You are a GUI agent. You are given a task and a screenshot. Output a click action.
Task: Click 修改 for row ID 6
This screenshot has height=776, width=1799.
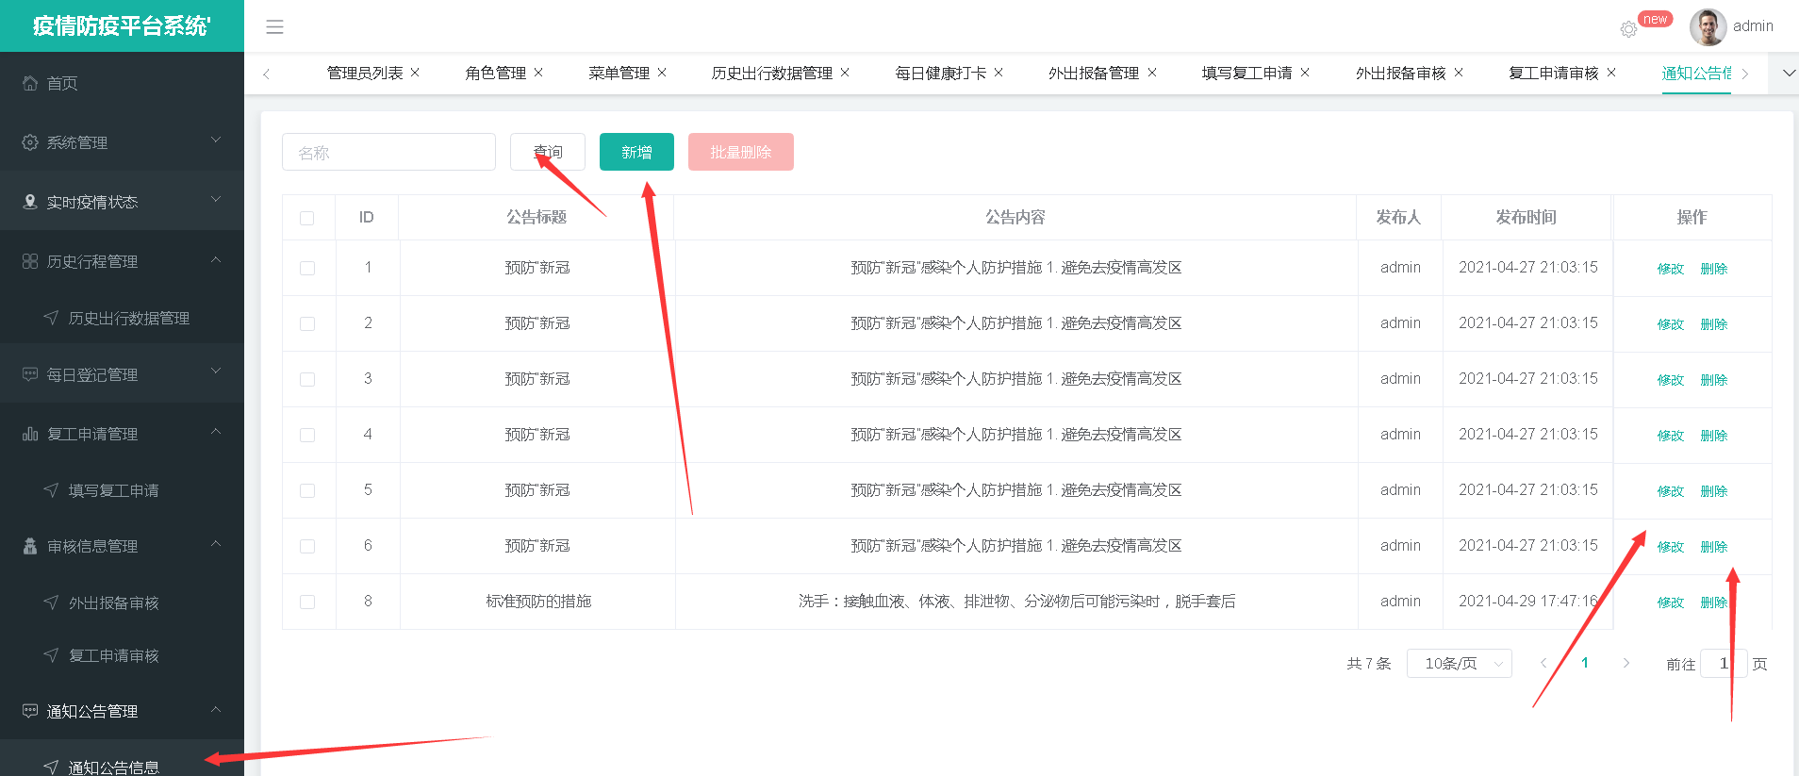click(x=1671, y=547)
